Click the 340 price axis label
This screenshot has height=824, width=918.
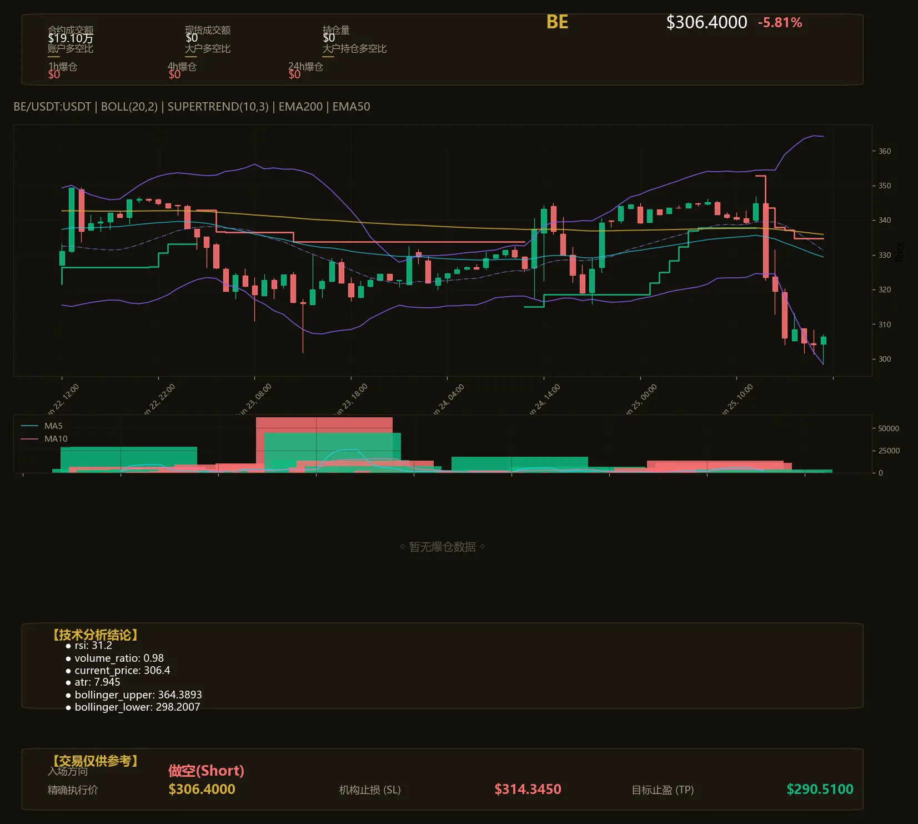tap(885, 220)
